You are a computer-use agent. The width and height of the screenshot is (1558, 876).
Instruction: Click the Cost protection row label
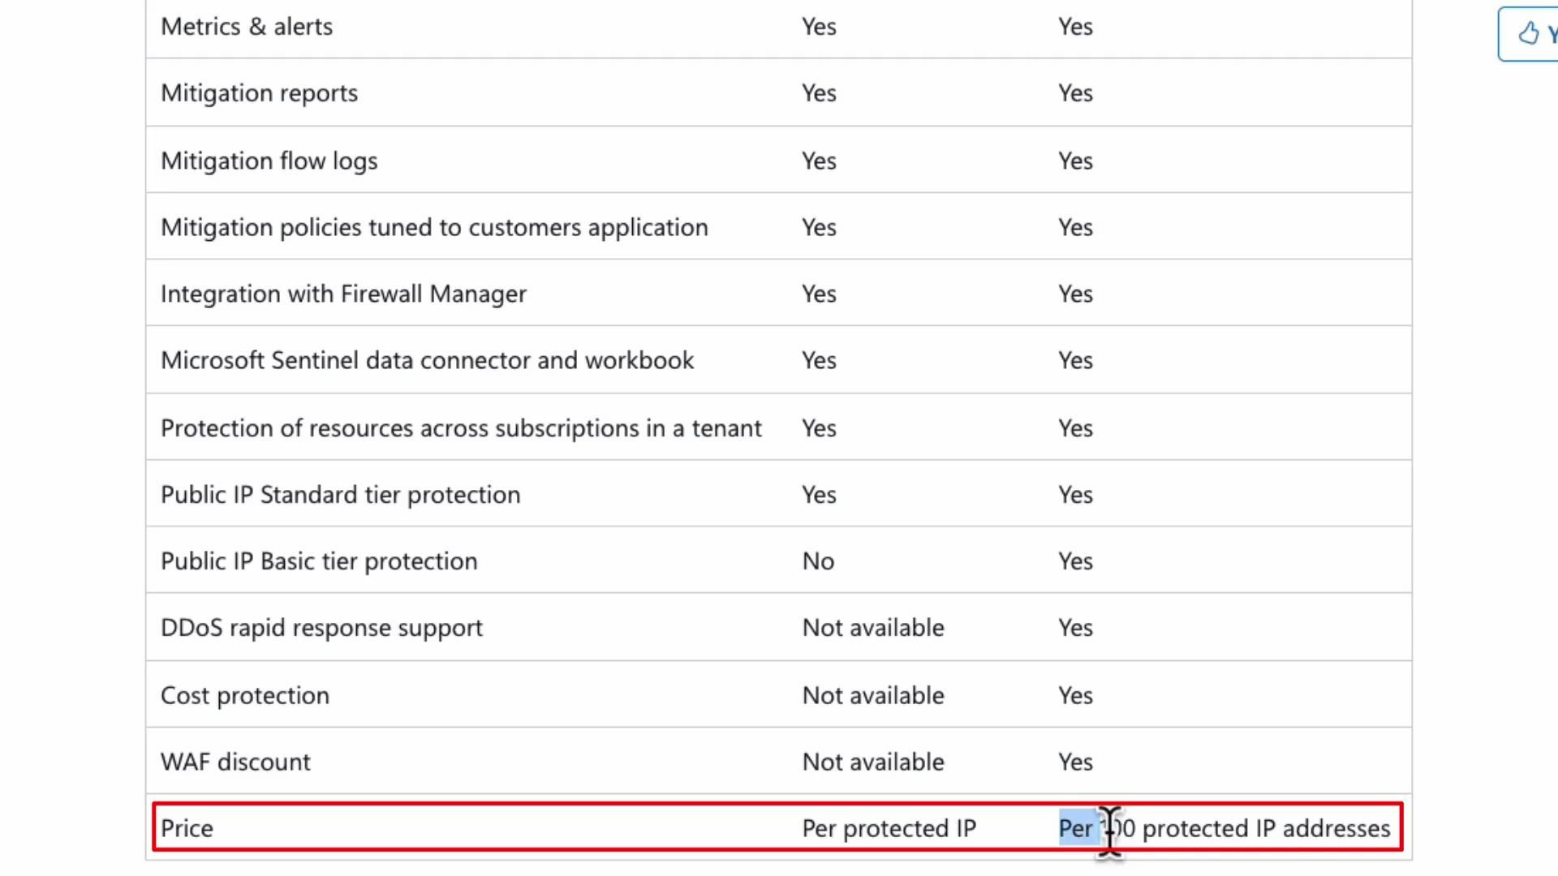(244, 695)
